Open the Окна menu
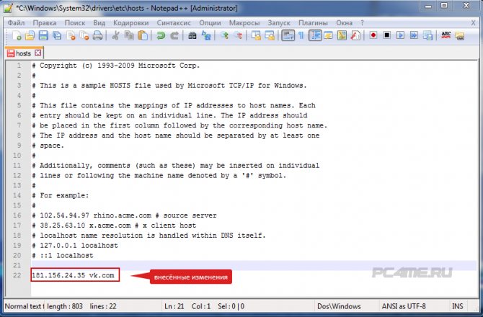The height and width of the screenshot is (317, 483). pos(344,23)
